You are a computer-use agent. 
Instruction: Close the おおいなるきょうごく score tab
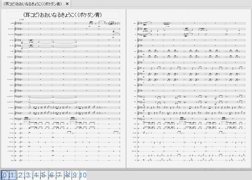click(67, 4)
